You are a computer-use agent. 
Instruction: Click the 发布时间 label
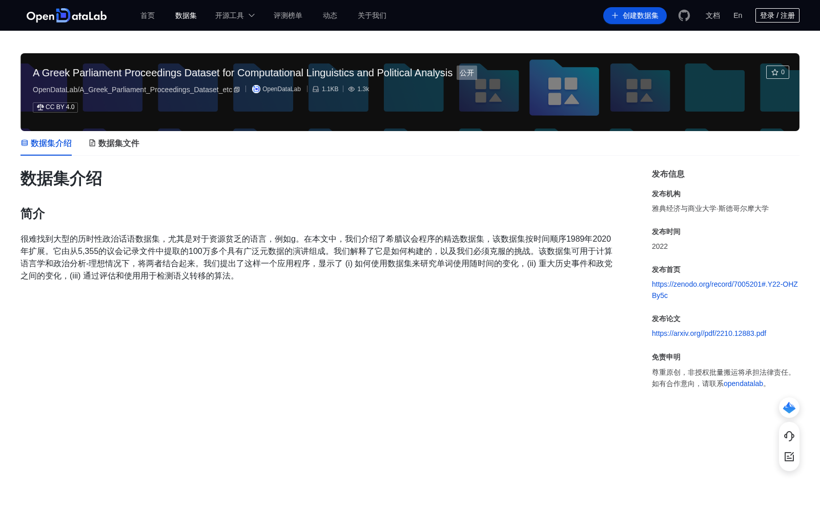point(666,231)
